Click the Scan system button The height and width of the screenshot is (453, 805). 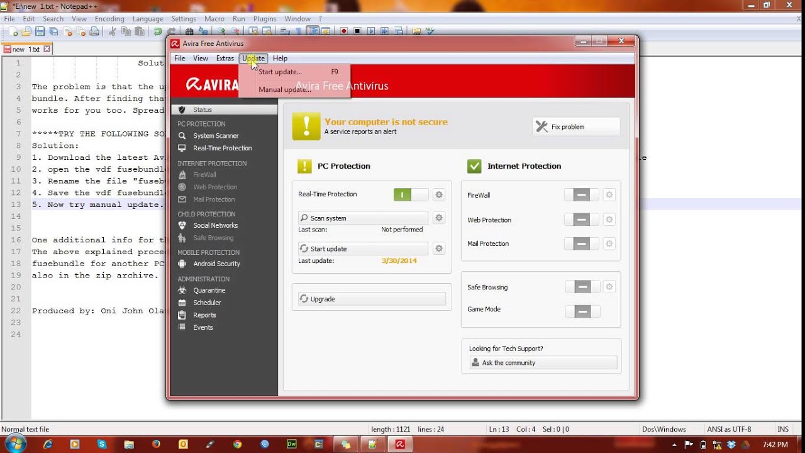(363, 218)
